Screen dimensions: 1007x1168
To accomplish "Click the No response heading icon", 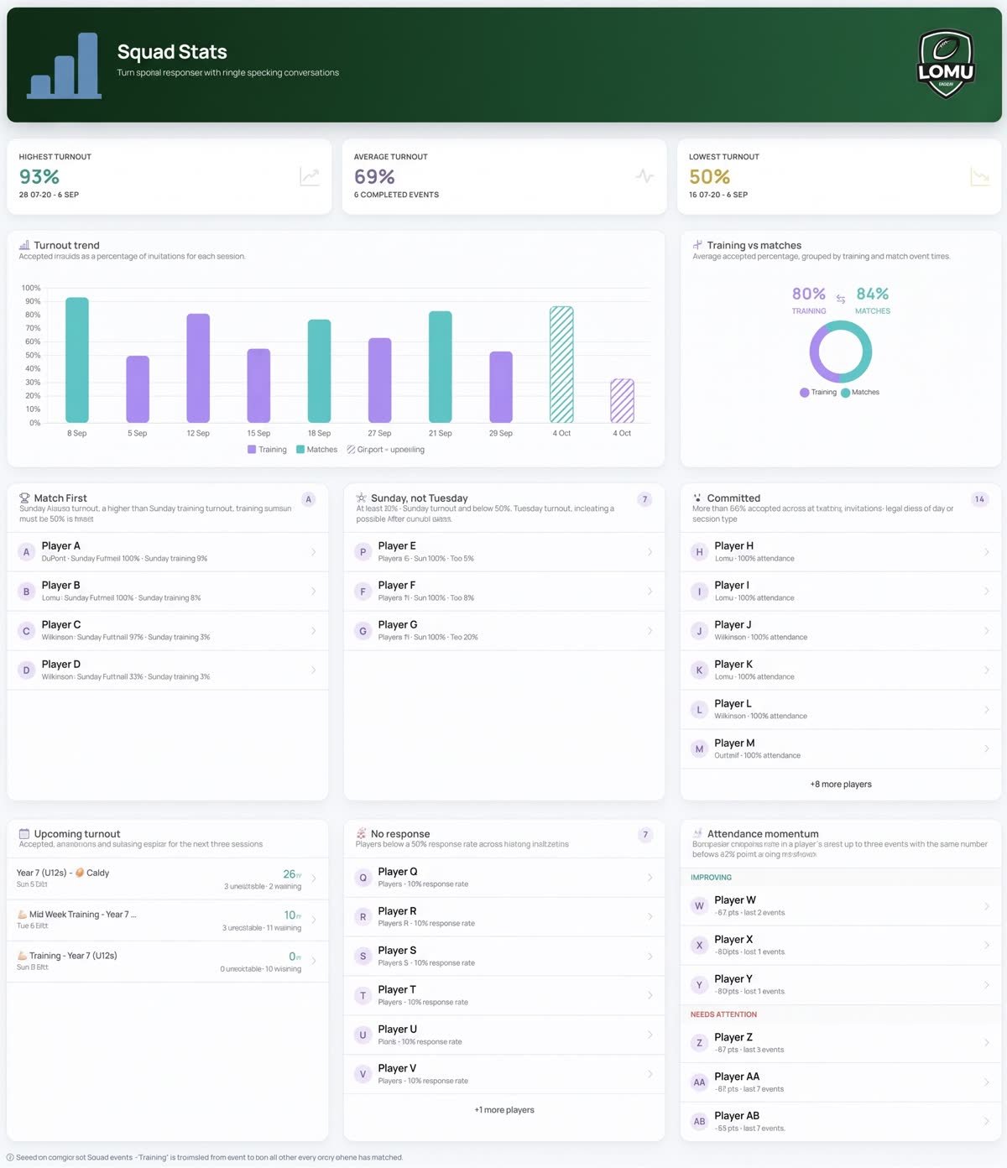I will point(361,834).
